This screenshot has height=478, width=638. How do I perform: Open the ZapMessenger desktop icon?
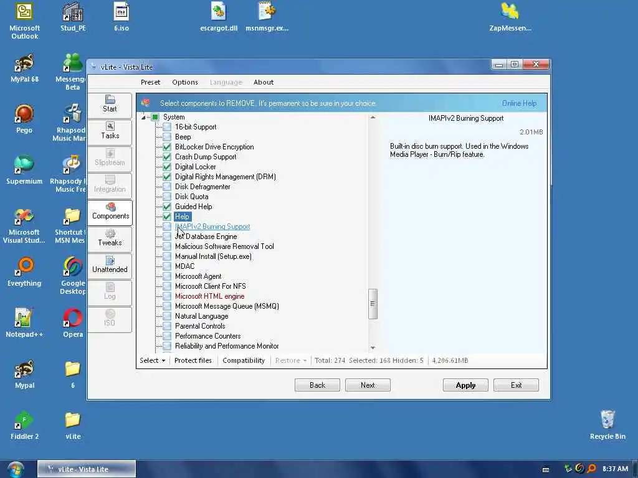click(x=510, y=17)
